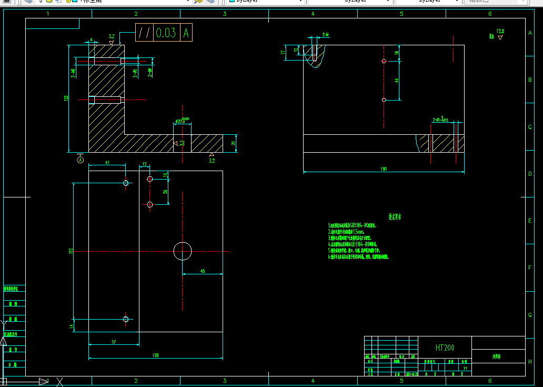The width and height of the screenshot is (543, 387).
Task: Select the 57 dimension text
Action: click(x=114, y=342)
